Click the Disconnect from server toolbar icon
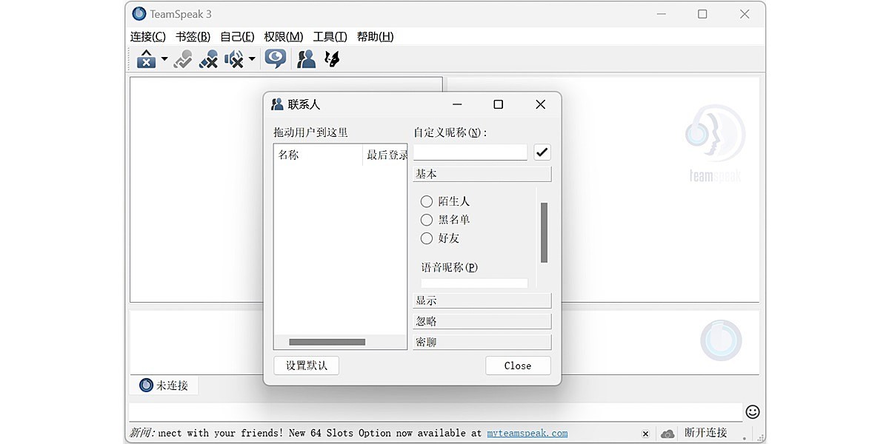Viewport: 889px width, 444px height. 144,58
